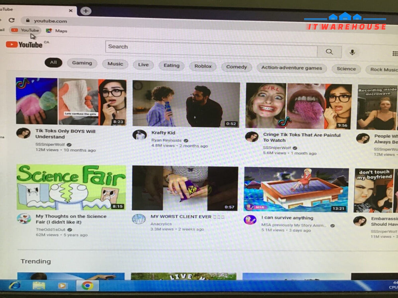Click the Krafty Kid video title
Screen dimensions: 398x298
pyautogui.click(x=163, y=133)
